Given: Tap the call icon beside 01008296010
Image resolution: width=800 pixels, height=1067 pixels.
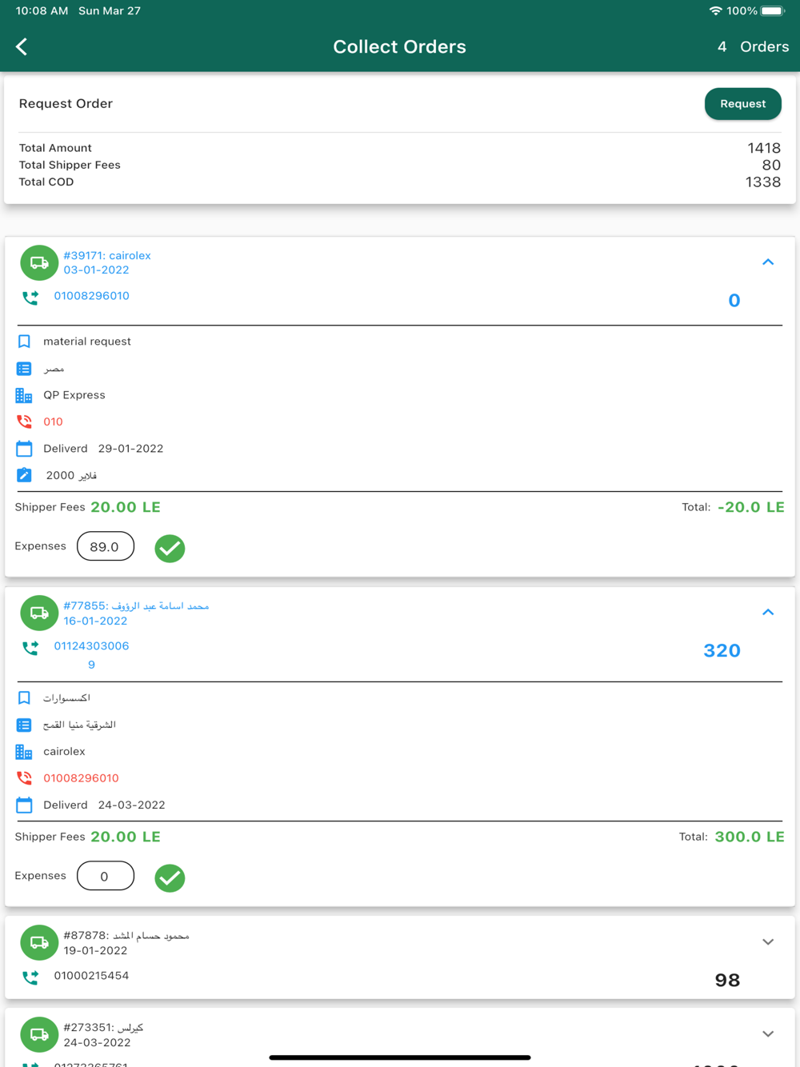Looking at the screenshot, I should pos(30,298).
